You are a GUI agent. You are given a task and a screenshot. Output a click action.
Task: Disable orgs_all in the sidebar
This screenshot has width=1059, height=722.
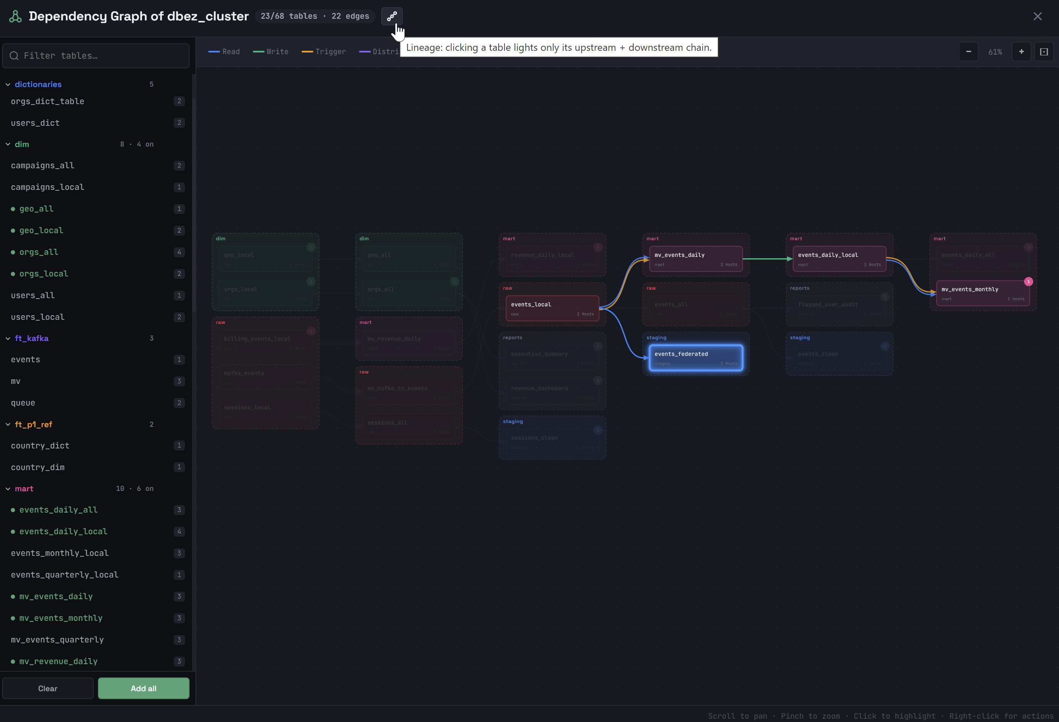click(96, 252)
